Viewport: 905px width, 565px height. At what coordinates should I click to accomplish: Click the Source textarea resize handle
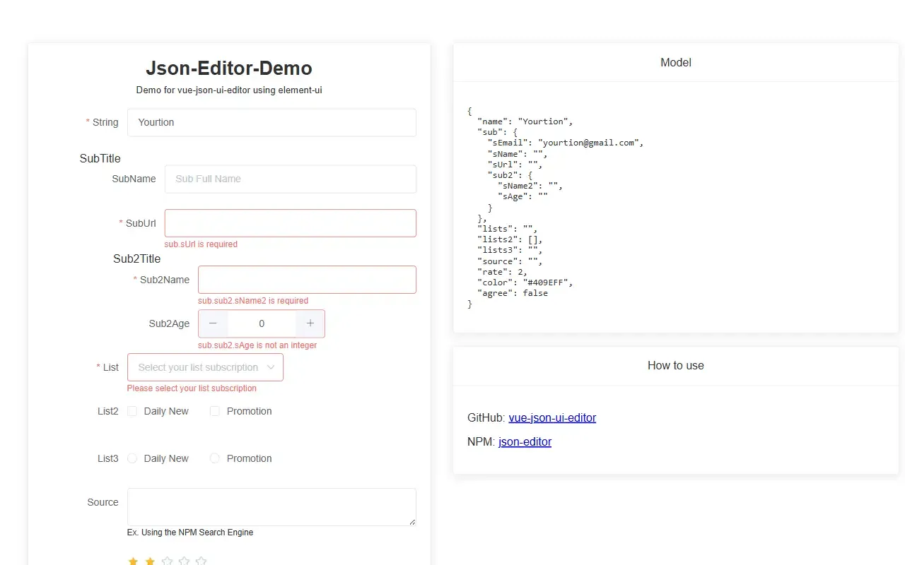pos(412,522)
